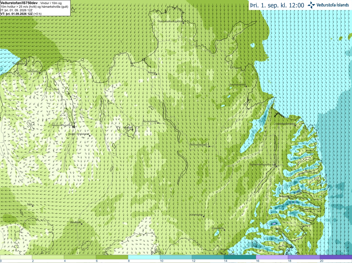
Task: Select the Sandbúðir station dot
Action: (x=81, y=224)
